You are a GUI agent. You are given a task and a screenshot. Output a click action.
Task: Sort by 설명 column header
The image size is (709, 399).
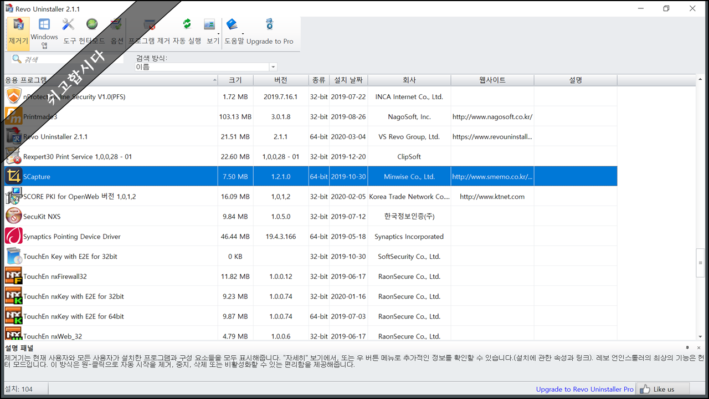tap(576, 80)
